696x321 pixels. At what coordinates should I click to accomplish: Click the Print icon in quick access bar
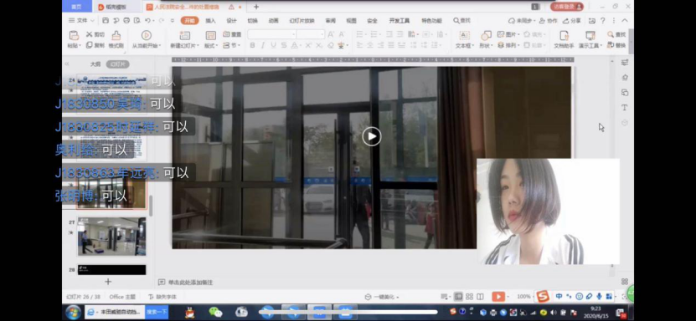point(126,20)
